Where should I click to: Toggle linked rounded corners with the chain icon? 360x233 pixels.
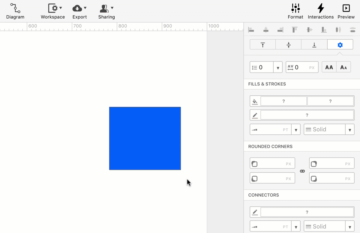[302, 171]
